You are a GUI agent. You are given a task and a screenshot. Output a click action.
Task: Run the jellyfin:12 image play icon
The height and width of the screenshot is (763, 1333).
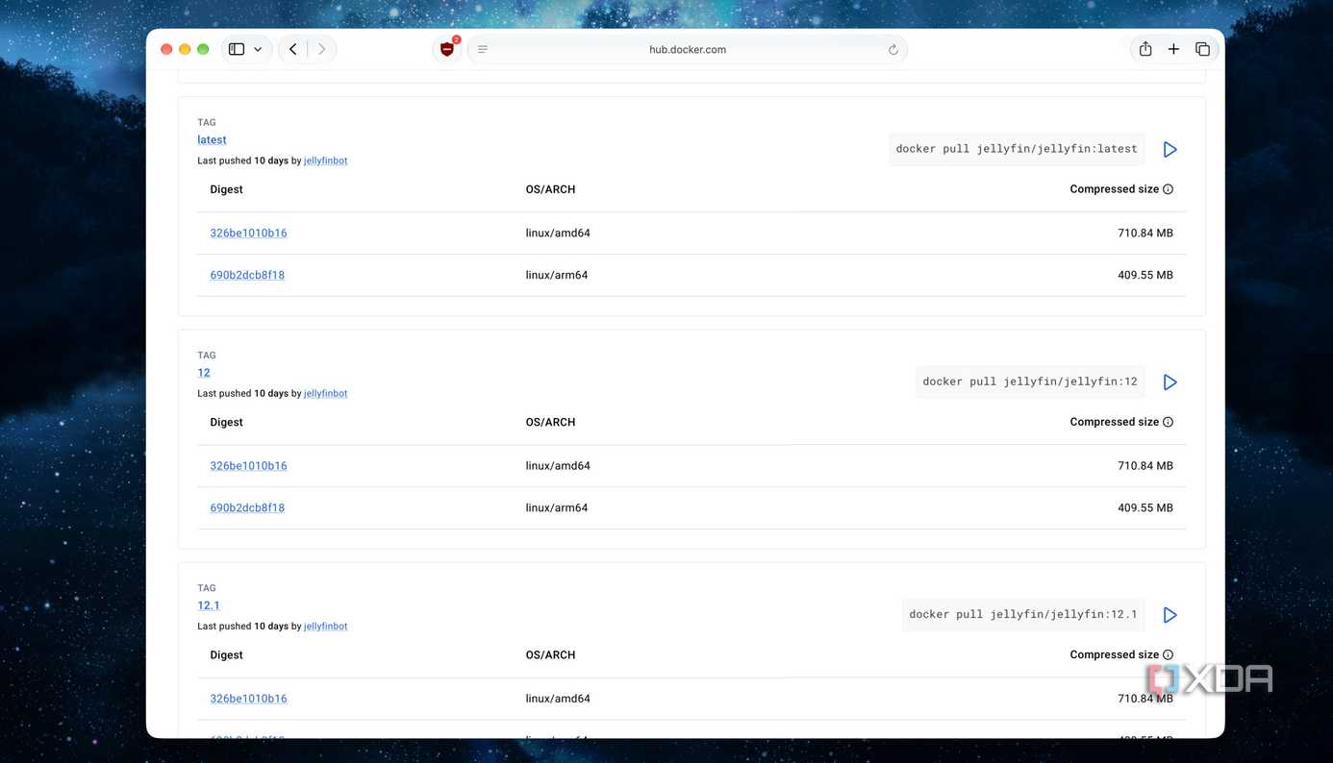1170,382
